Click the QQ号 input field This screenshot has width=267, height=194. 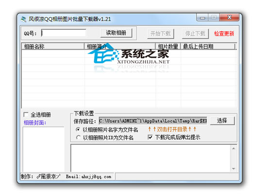pos(64,33)
